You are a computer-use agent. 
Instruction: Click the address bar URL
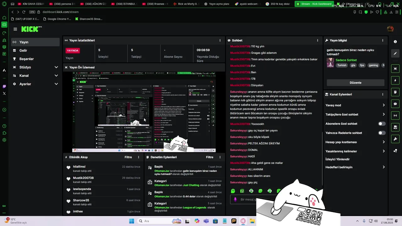click(x=61, y=12)
